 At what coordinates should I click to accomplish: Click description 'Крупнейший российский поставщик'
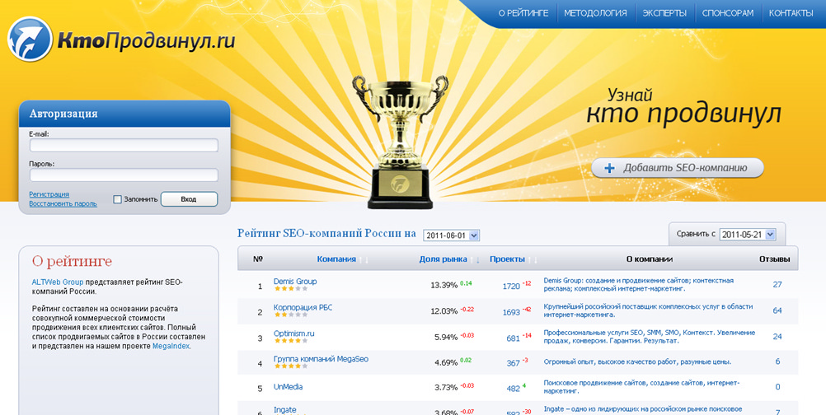point(649,310)
